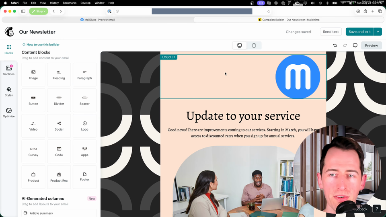Show Safari tab overview

(380, 11)
